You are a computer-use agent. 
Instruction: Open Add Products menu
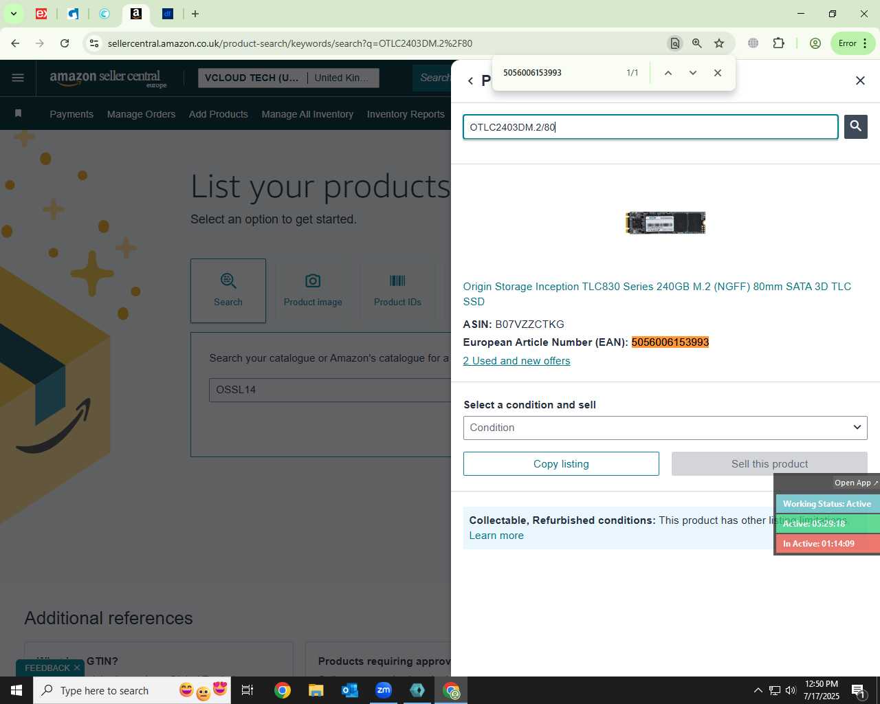click(x=219, y=114)
